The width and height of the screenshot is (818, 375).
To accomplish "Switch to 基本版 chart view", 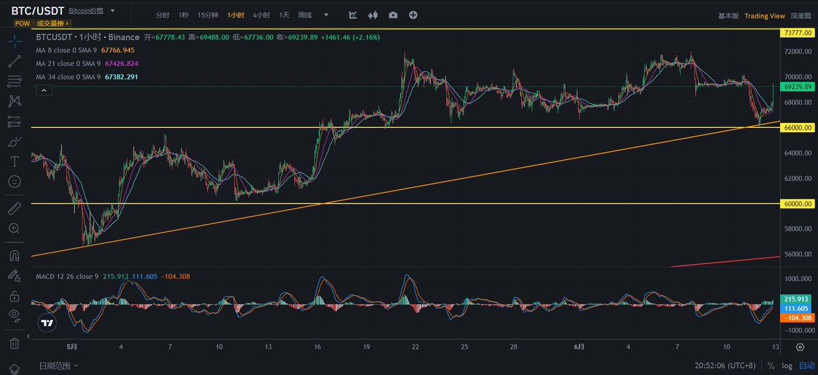I will coord(729,16).
